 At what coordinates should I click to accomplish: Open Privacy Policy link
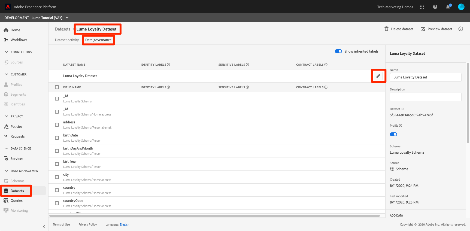click(x=88, y=224)
